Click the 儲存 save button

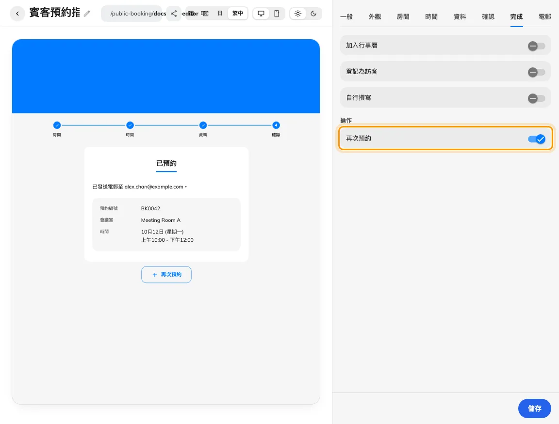[x=534, y=408]
